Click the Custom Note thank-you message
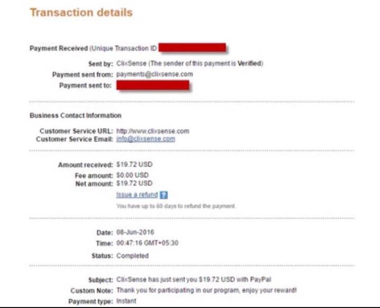Viewport: 380px width, 308px height. point(206,290)
